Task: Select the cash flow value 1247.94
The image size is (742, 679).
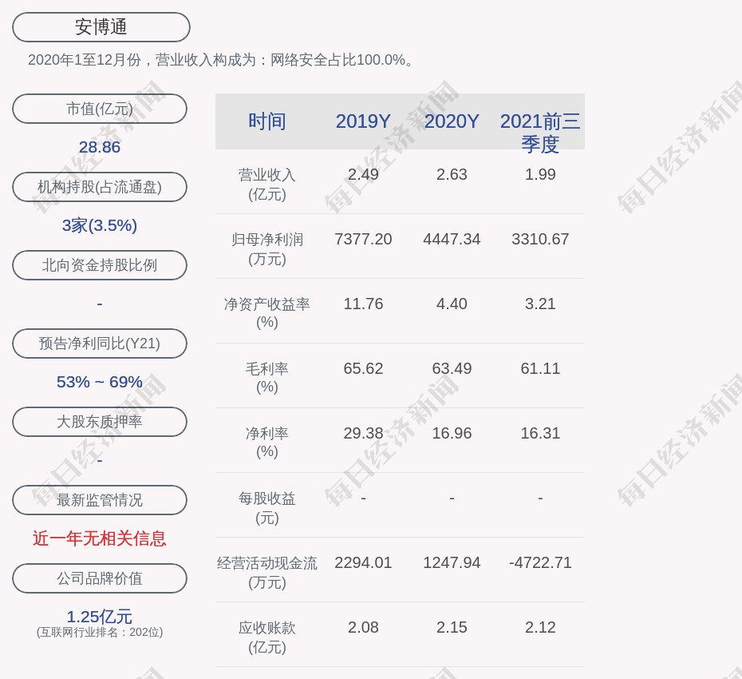Action: (x=452, y=562)
